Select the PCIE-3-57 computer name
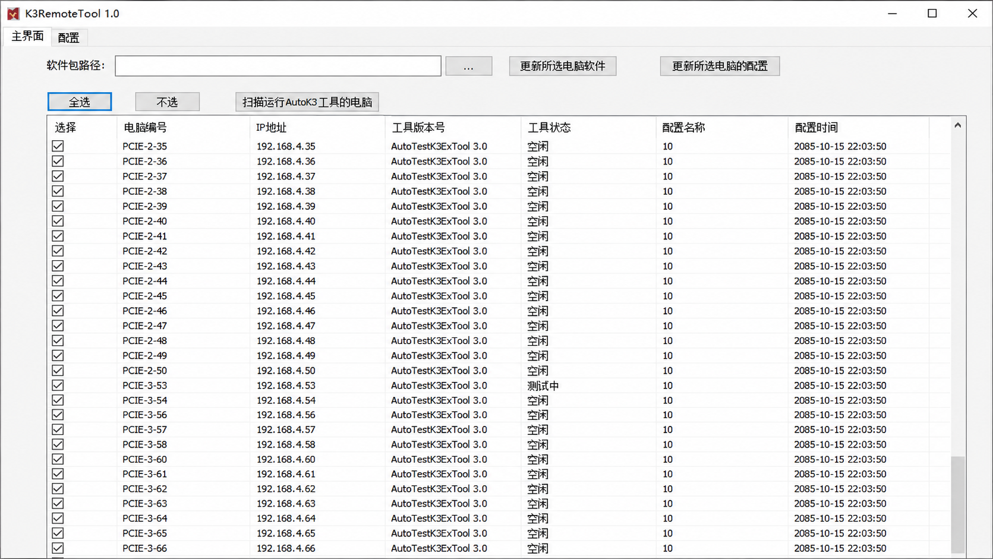Screen dimensions: 993x559 click(145, 429)
